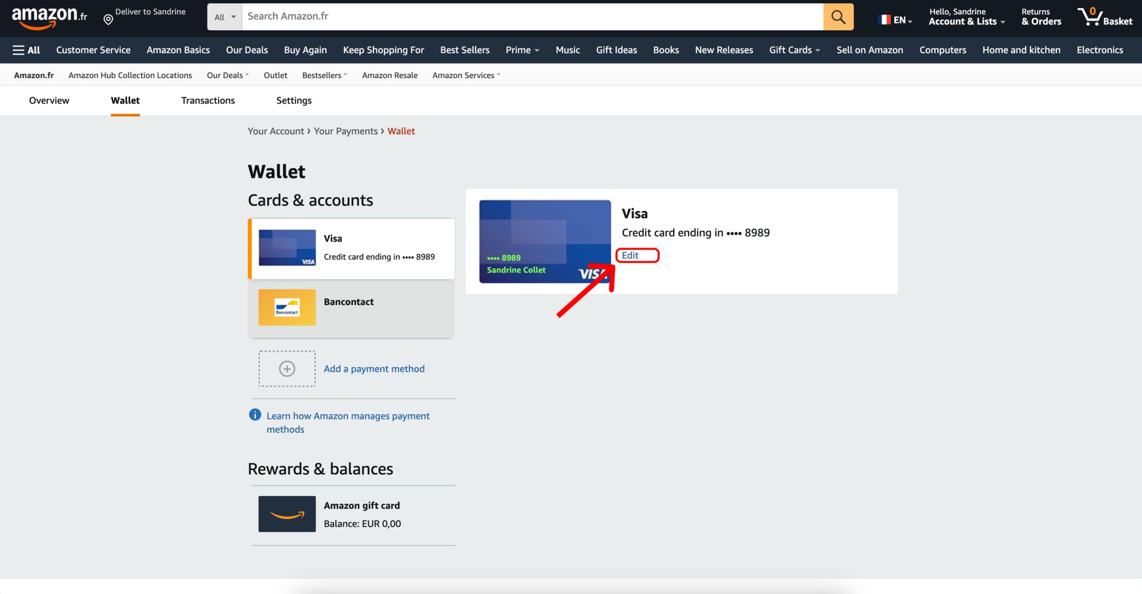Screen dimensions: 1142x594
Task: Open the All hamburger menu
Action: (26, 50)
